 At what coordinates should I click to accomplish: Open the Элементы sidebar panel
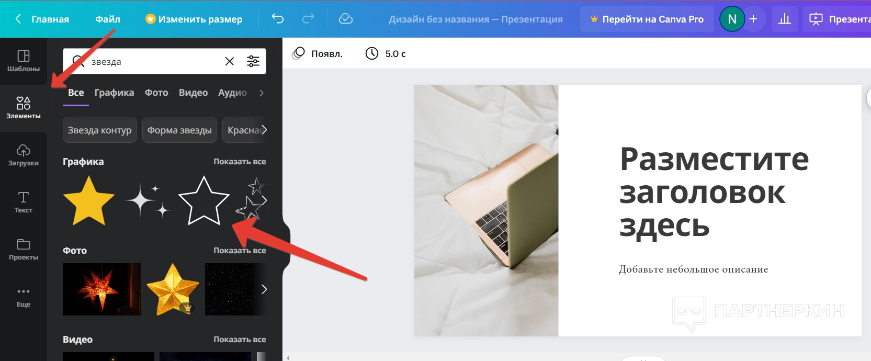(x=23, y=108)
